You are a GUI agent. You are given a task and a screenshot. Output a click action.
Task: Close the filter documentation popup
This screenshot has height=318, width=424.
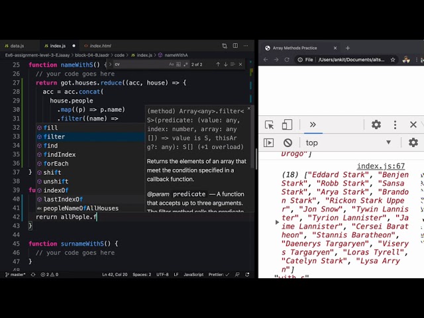click(x=249, y=109)
